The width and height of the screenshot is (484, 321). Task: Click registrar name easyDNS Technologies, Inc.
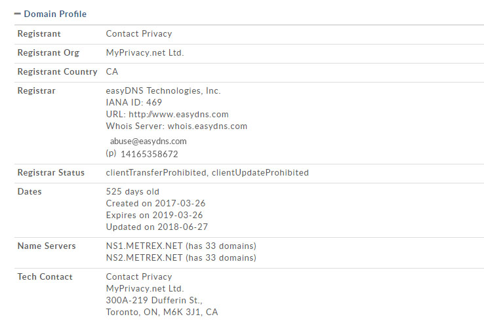point(163,90)
